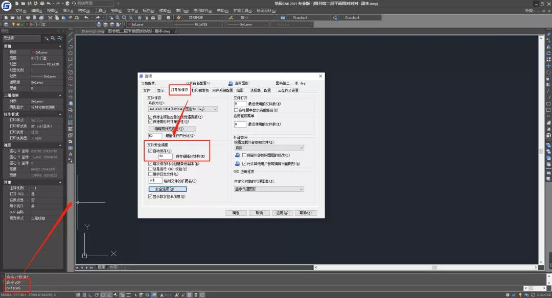Open the HT-1 dimension style dropdown
This screenshot has height=298, width=552.
click(256, 17)
